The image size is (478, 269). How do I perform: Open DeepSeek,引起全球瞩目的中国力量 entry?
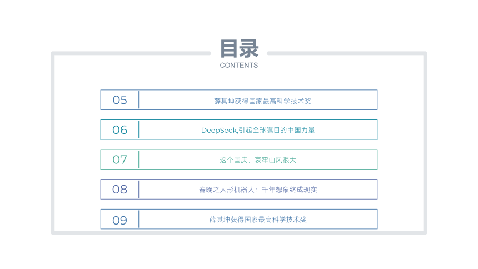pyautogui.click(x=258, y=130)
